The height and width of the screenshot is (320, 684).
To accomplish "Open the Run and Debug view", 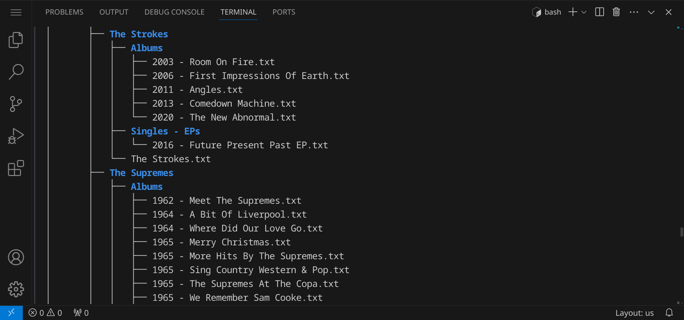I will (x=16, y=136).
